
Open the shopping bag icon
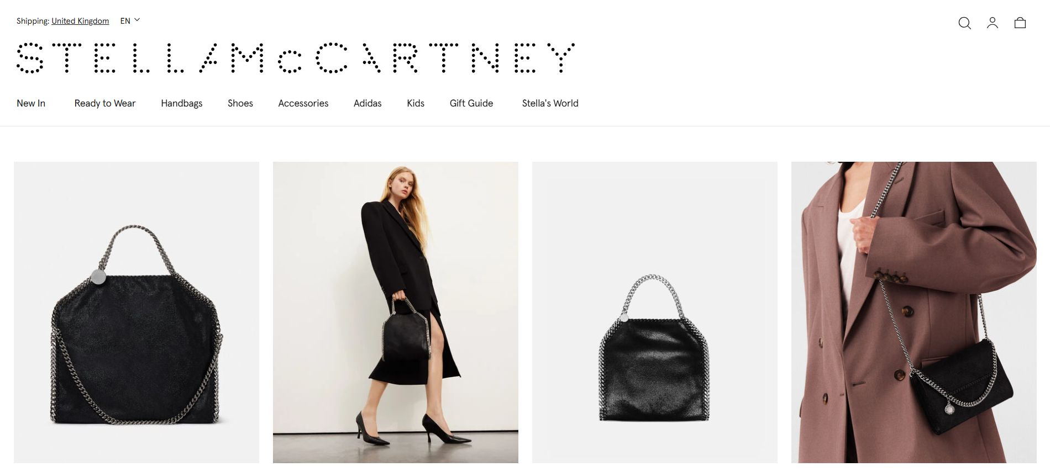[1020, 23]
